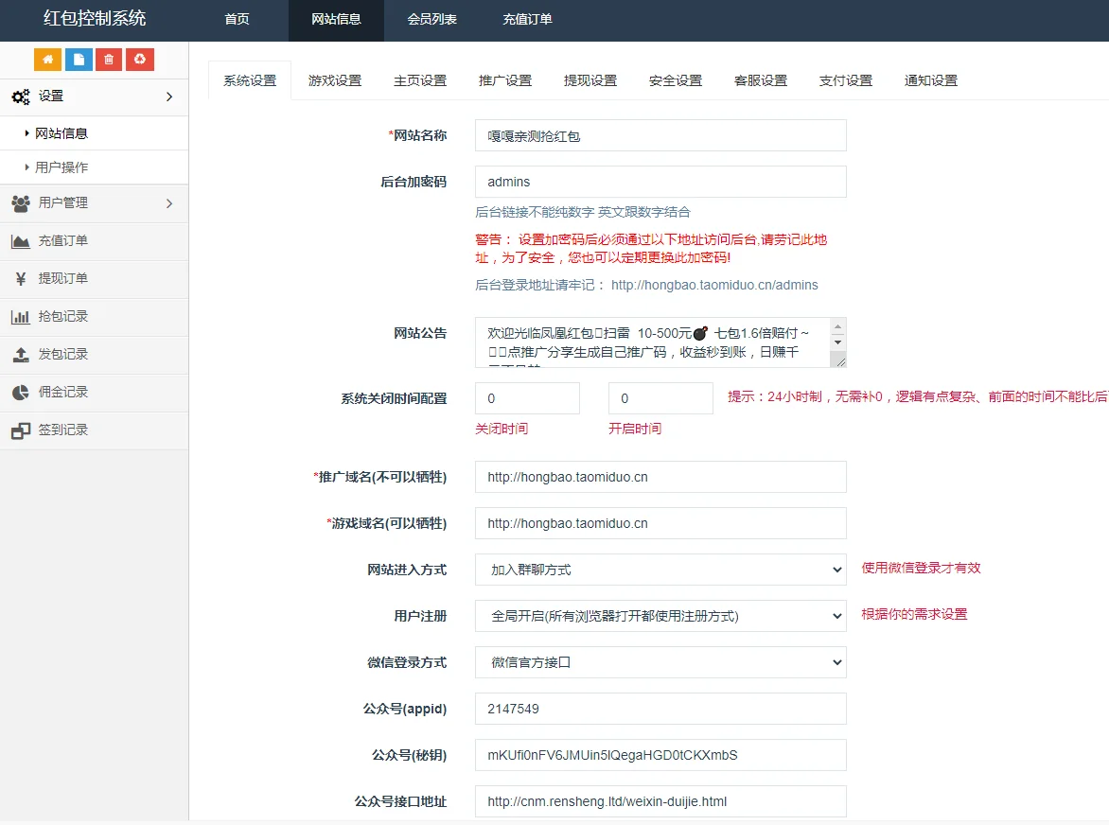
Task: Click the blue document icon button
Action: click(79, 60)
